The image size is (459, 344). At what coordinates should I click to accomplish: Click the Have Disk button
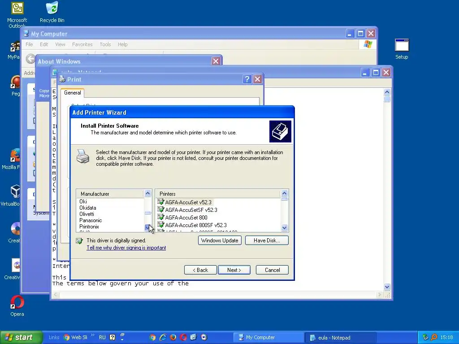pyautogui.click(x=267, y=241)
